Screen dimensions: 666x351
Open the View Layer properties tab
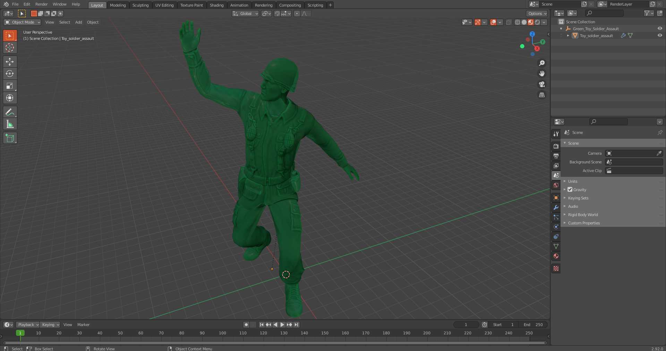(556, 166)
